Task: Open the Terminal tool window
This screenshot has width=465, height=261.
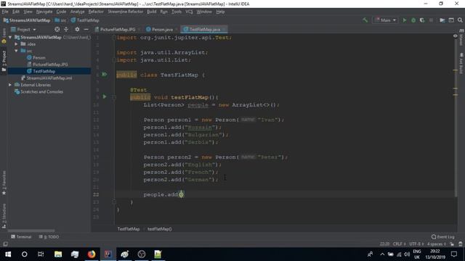Action: coord(21,237)
